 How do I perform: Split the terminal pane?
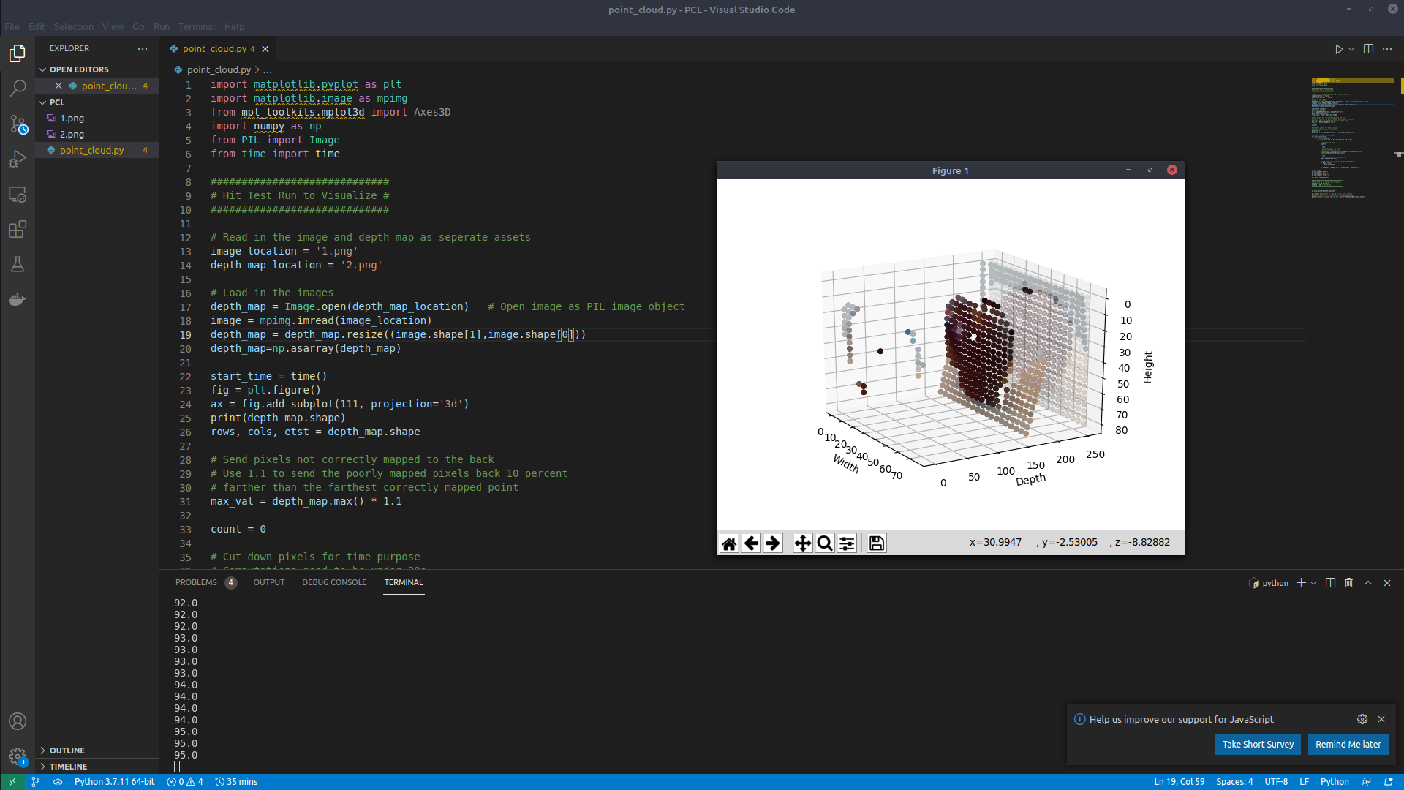coord(1330,583)
